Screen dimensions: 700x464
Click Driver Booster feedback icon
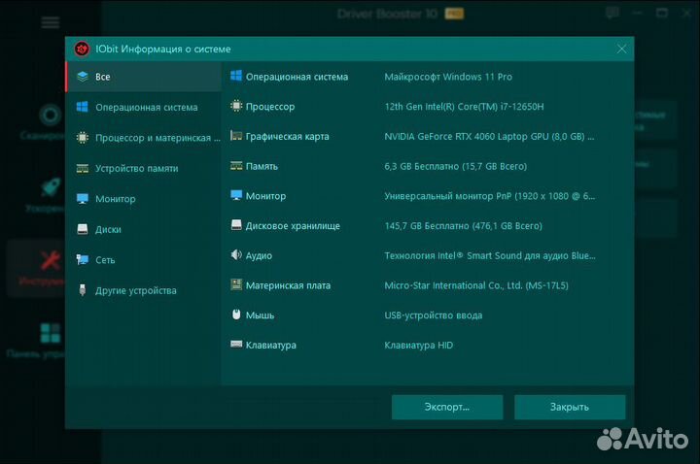click(612, 13)
